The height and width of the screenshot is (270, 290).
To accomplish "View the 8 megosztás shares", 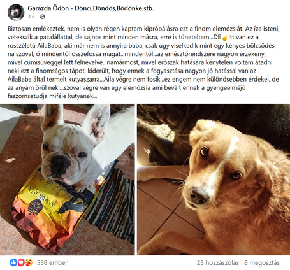I will coord(262,263).
